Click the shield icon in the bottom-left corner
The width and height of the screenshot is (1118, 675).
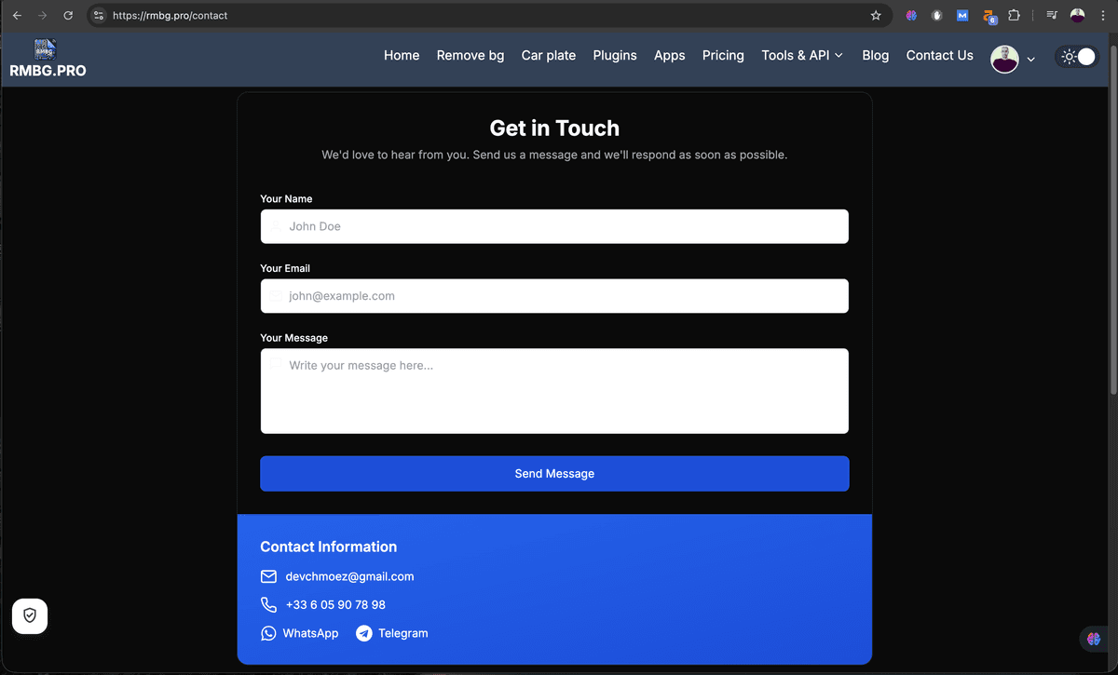click(29, 615)
